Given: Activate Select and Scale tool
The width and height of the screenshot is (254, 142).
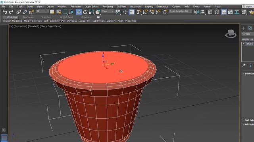Looking at the screenshot, I should click(91, 12).
